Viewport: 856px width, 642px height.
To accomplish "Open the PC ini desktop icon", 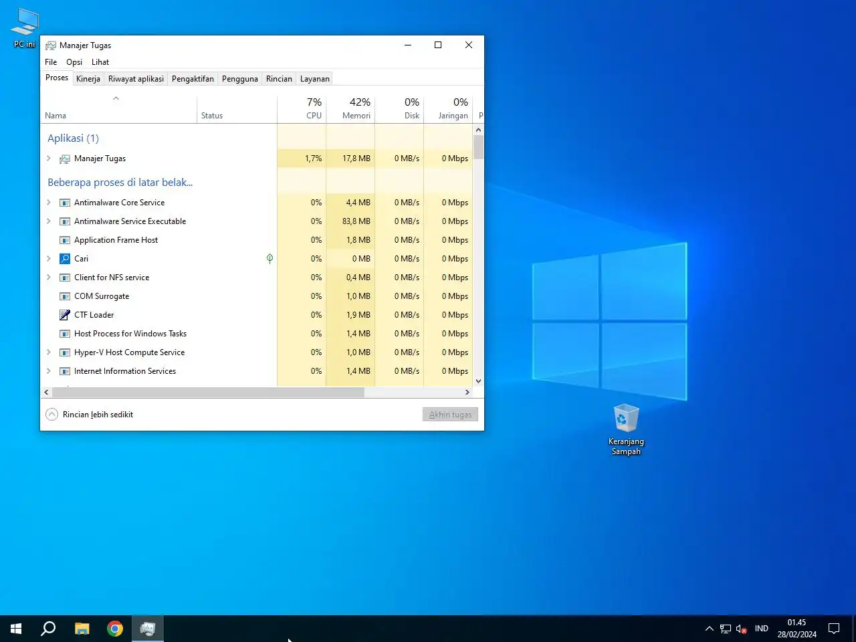I will pos(25,28).
